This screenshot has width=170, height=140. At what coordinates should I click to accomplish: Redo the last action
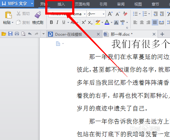37,34
